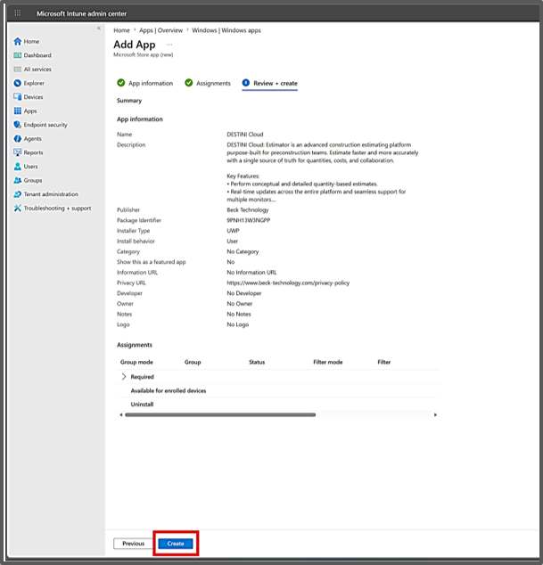Click the Home breadcrumb link
543x565 pixels.
(121, 30)
